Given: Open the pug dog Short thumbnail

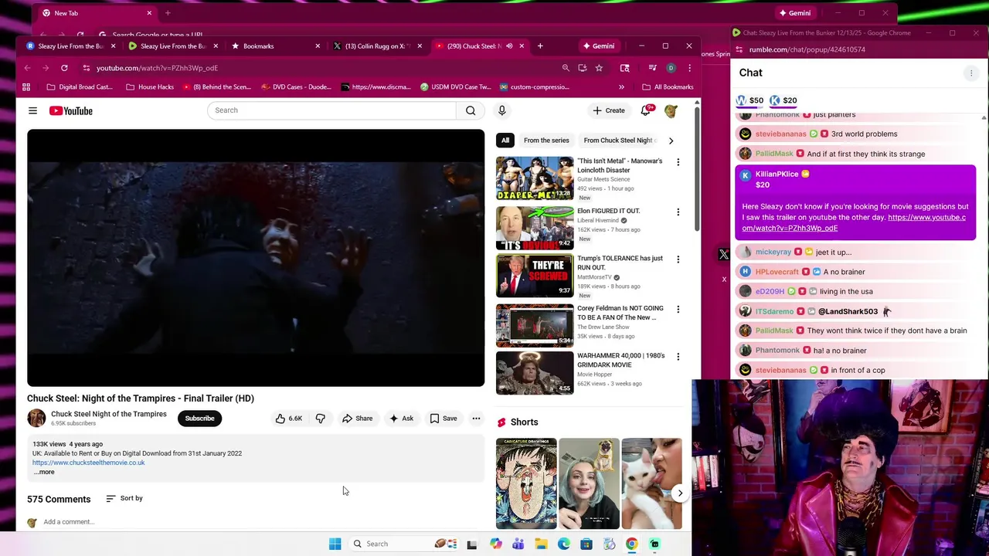Looking at the screenshot, I should click(589, 483).
